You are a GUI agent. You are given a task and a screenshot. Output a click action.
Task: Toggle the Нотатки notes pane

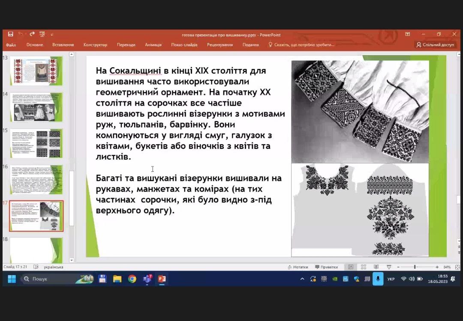(x=298, y=267)
